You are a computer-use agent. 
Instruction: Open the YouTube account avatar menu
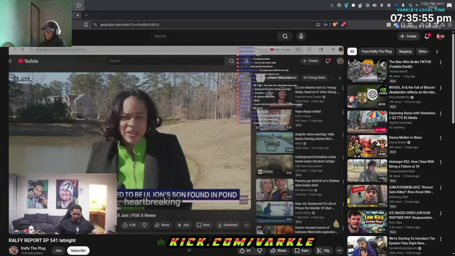pyautogui.click(x=440, y=36)
